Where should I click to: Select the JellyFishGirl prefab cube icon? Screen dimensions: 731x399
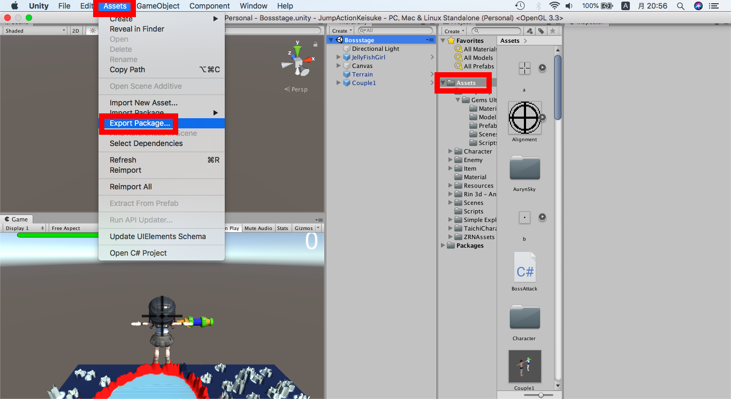[347, 57]
